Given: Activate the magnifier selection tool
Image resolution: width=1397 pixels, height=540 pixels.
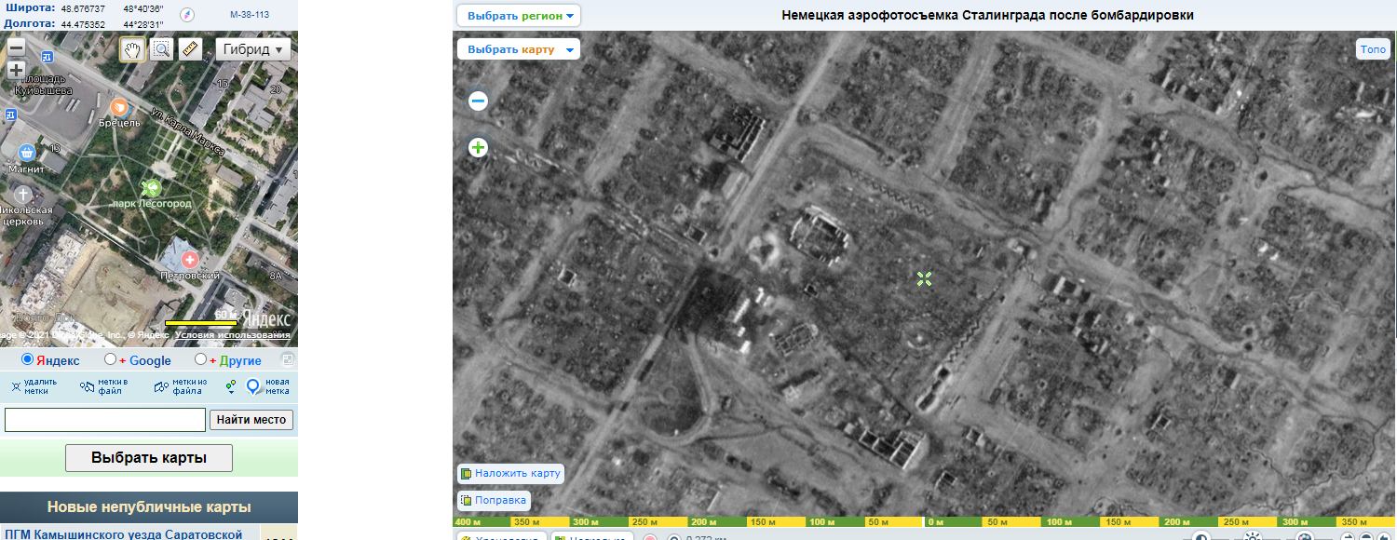Looking at the screenshot, I should click(161, 48).
